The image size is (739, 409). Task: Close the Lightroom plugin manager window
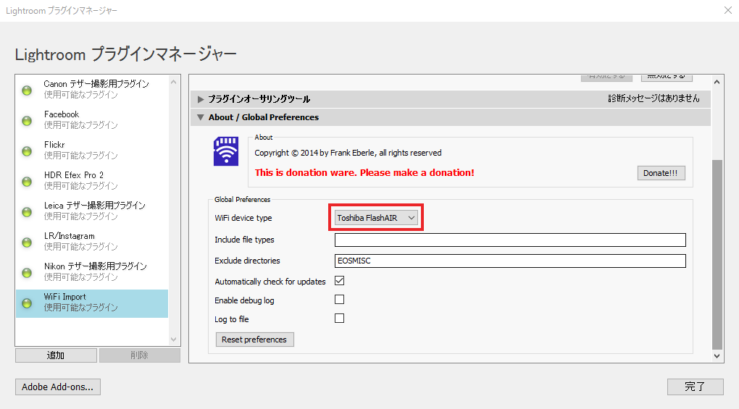pyautogui.click(x=727, y=10)
